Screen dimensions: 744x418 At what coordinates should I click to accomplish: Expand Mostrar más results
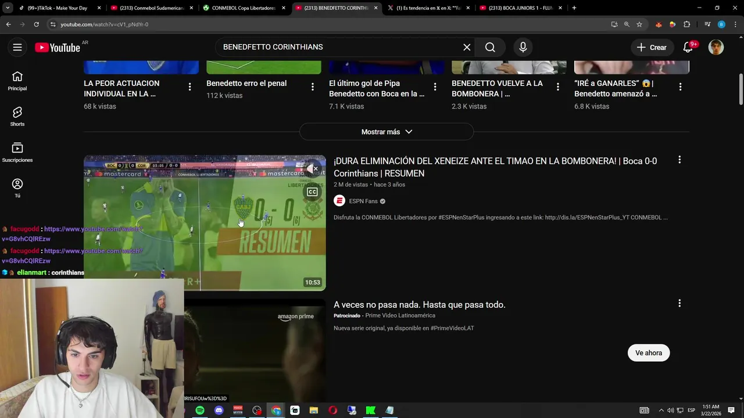(x=387, y=132)
